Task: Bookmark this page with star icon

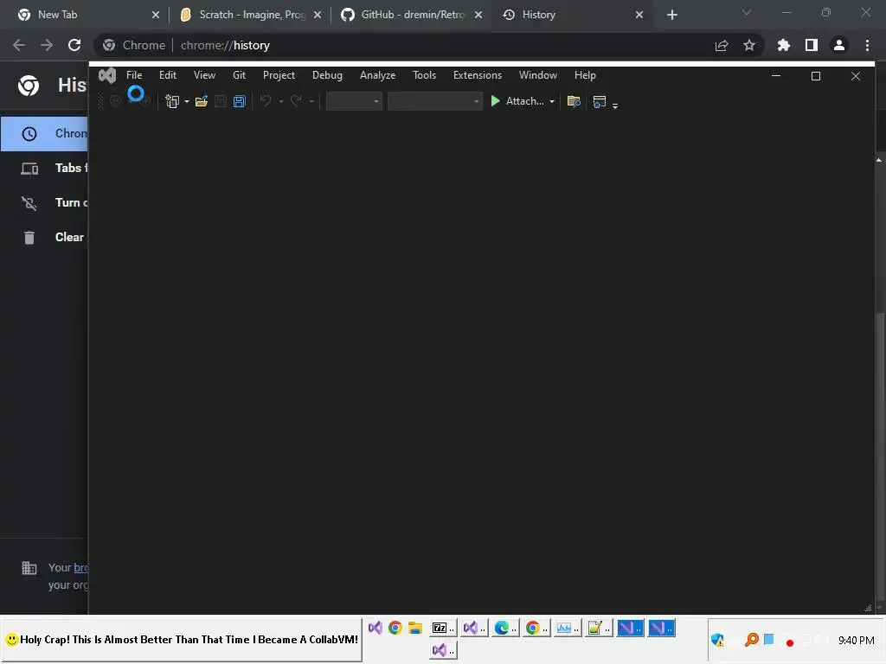Action: click(x=749, y=45)
